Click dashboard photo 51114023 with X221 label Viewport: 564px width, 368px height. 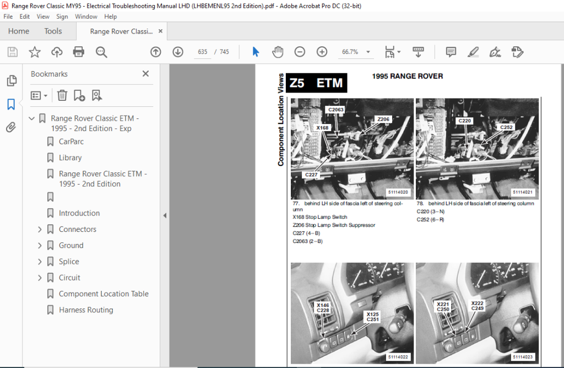[x=477, y=313]
